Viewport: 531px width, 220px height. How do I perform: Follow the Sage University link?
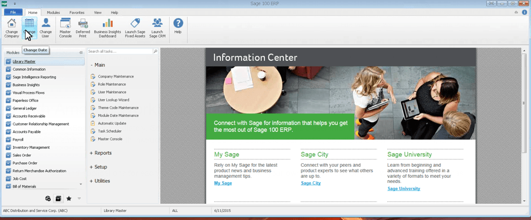pyautogui.click(x=404, y=189)
